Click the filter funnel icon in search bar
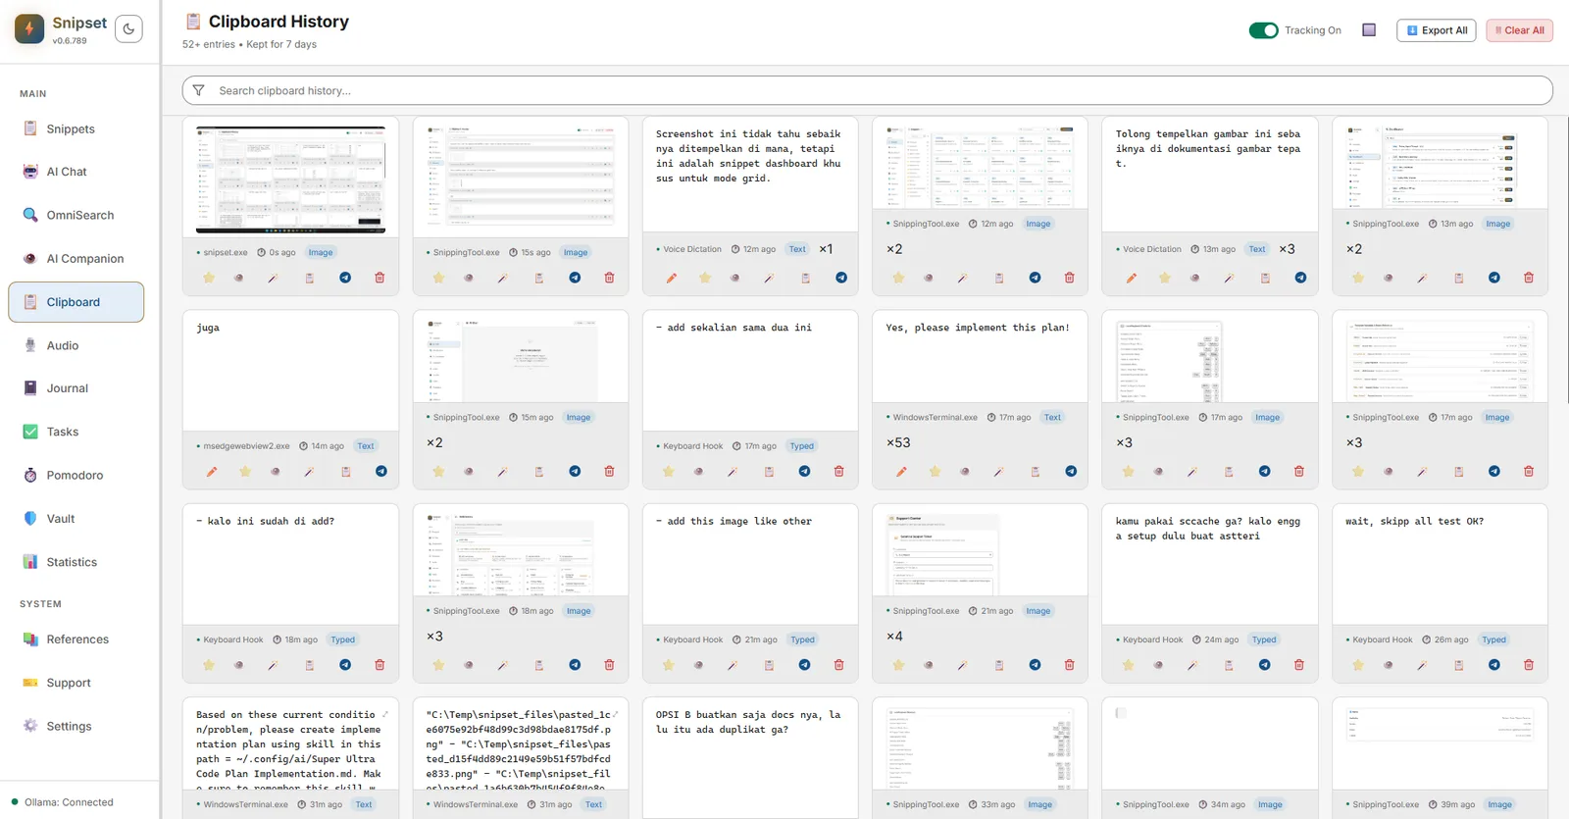The image size is (1569, 819). (198, 90)
